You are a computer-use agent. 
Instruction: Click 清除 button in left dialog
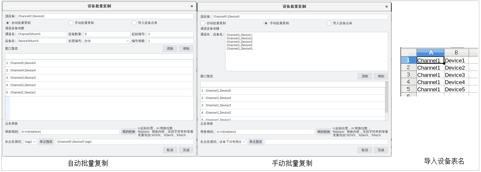coord(170,49)
